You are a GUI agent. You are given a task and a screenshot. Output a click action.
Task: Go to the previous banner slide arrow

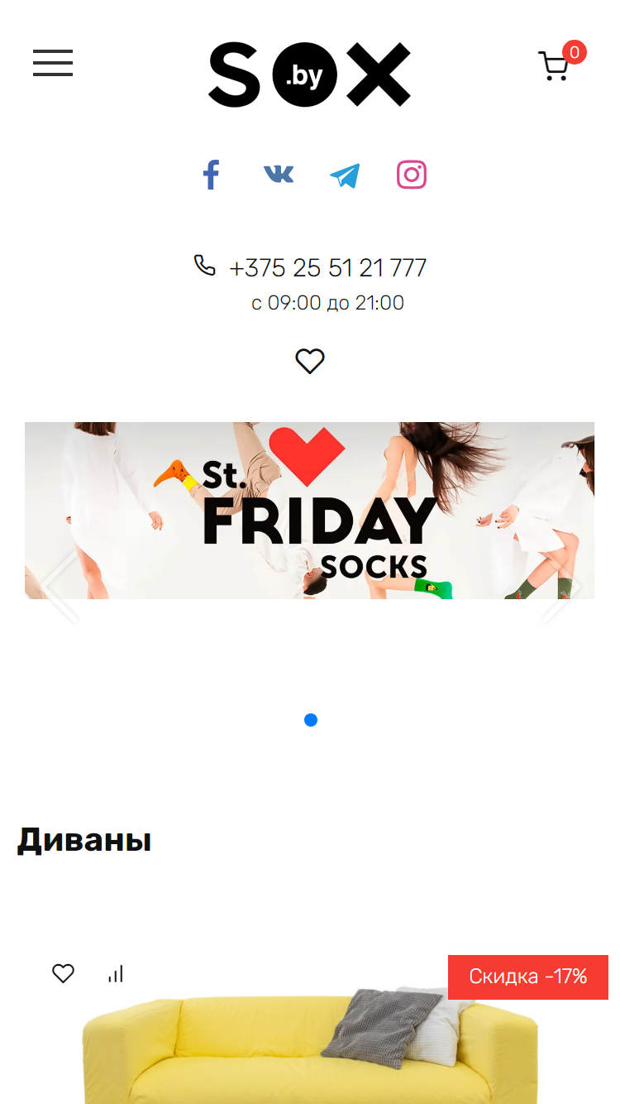[x=61, y=586]
